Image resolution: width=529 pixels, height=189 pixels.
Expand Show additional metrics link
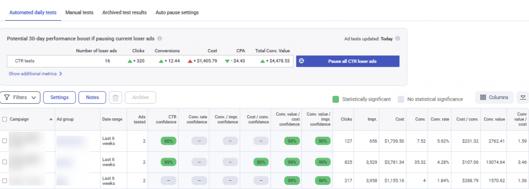[36, 73]
